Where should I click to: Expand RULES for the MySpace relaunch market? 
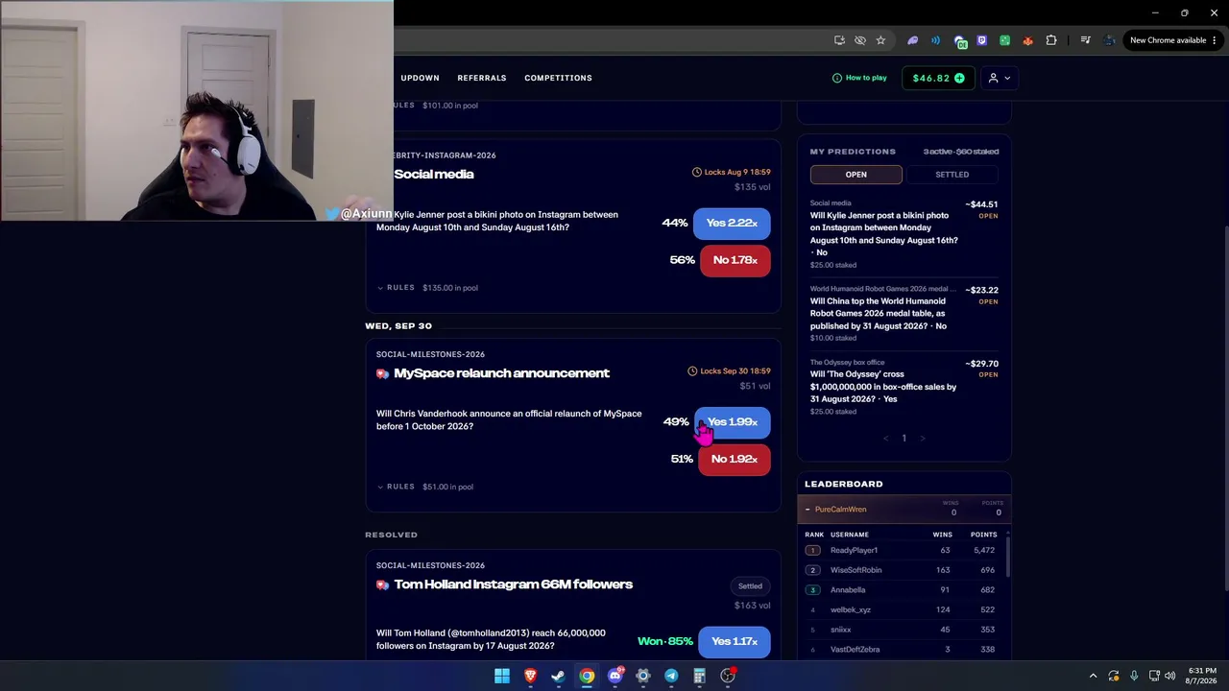(x=396, y=487)
